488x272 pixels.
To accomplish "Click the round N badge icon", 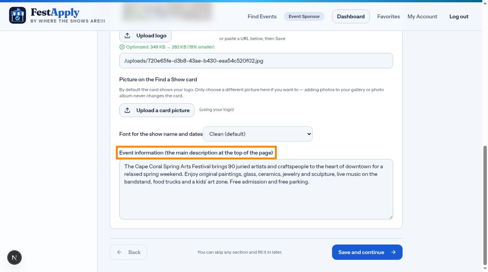I will 15,257.
